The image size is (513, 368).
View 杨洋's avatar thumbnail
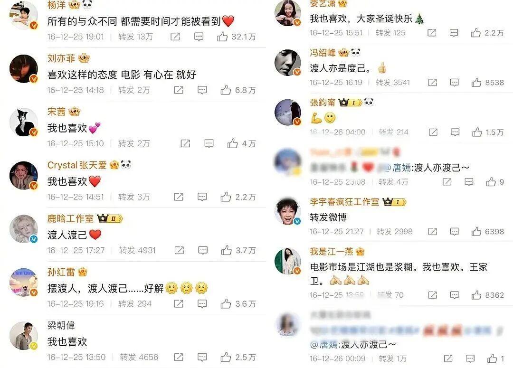tap(24, 15)
